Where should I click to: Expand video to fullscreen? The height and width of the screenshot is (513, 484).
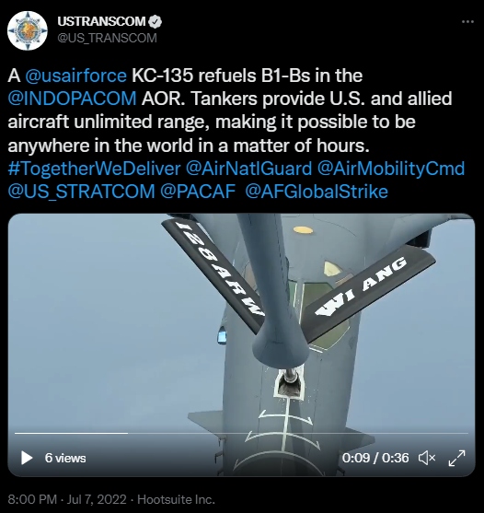[456, 458]
